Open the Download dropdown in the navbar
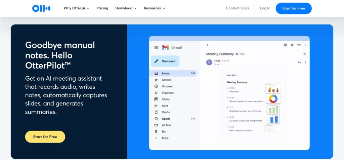This screenshot has width=344, height=160. 126,8
